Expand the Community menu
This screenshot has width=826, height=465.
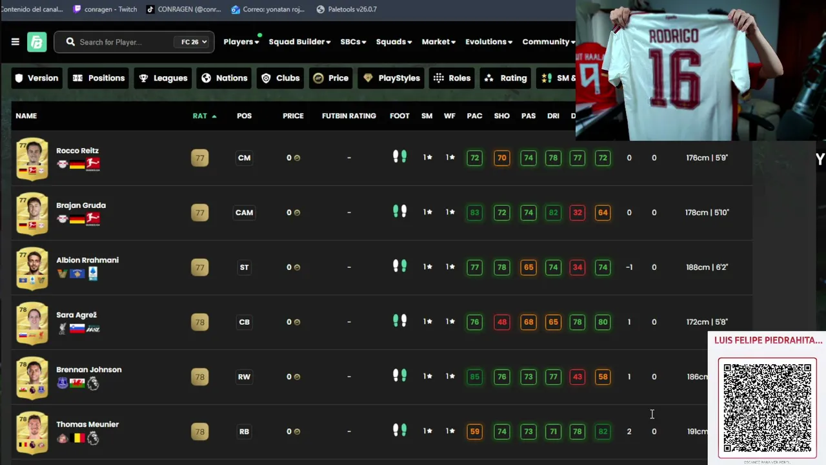click(549, 42)
